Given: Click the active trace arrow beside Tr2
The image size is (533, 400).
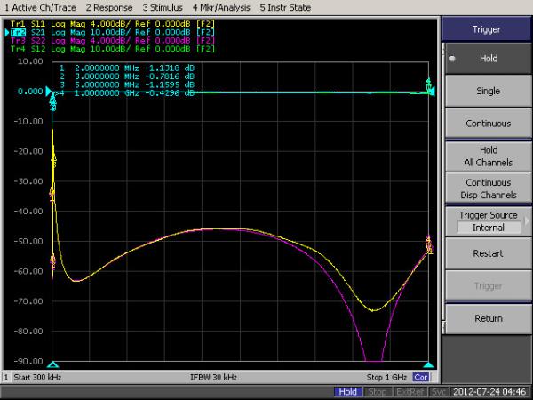Looking at the screenshot, I should pos(7,32).
